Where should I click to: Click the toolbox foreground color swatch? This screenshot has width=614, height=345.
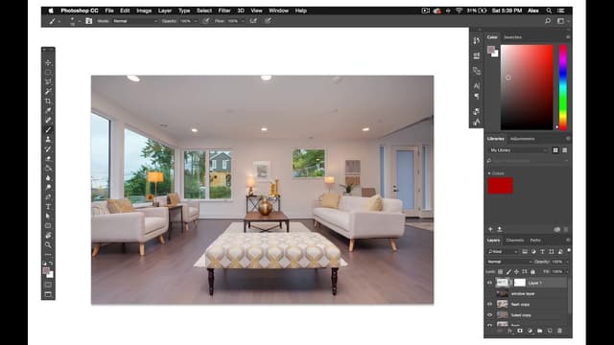tap(46, 270)
